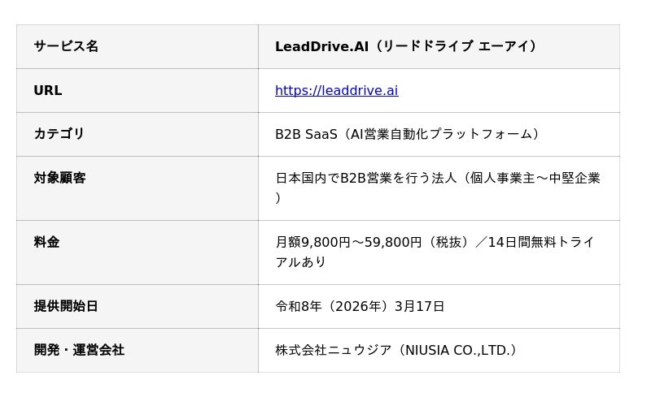Click the 月額9,800円～59,800円 pricing text

pos(348,242)
